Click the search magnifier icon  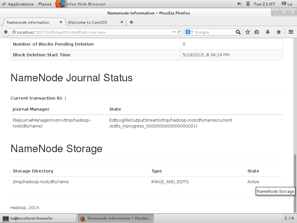point(238,32)
